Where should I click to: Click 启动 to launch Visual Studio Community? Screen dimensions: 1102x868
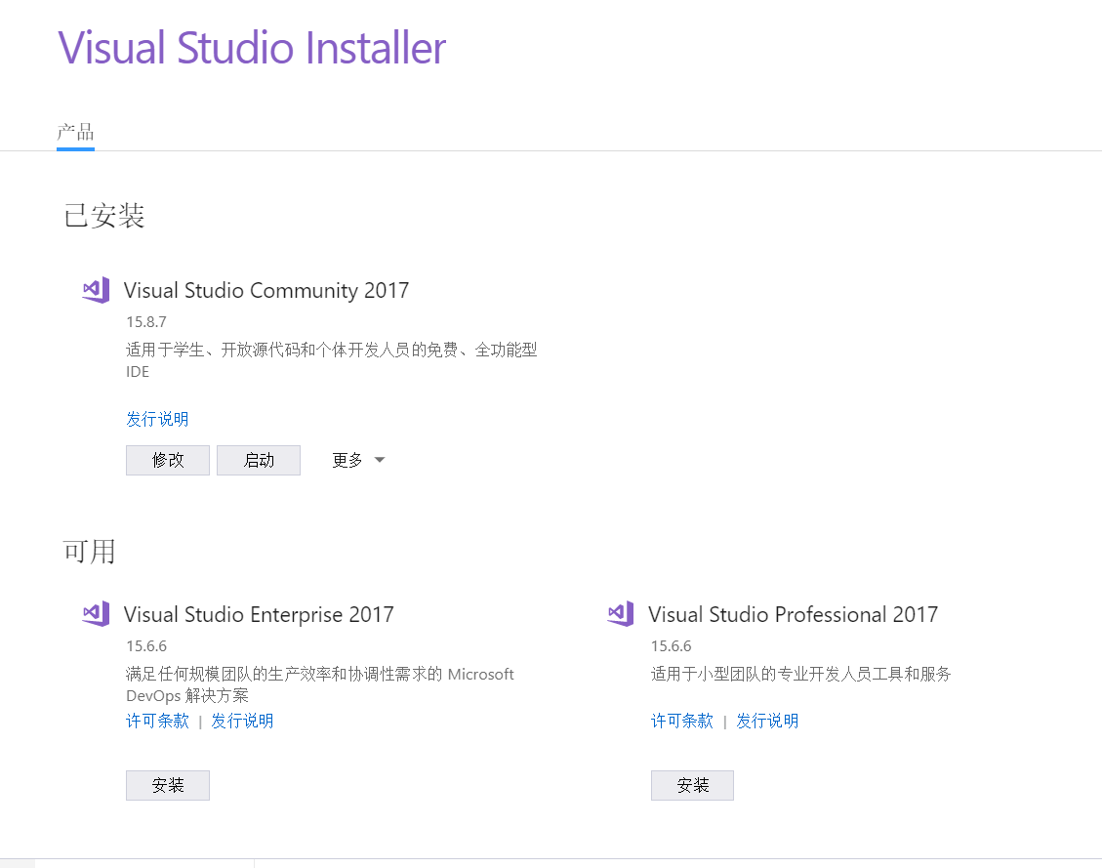258,459
